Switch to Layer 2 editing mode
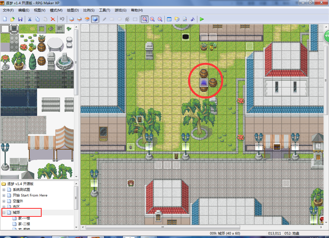 click(x=79, y=19)
